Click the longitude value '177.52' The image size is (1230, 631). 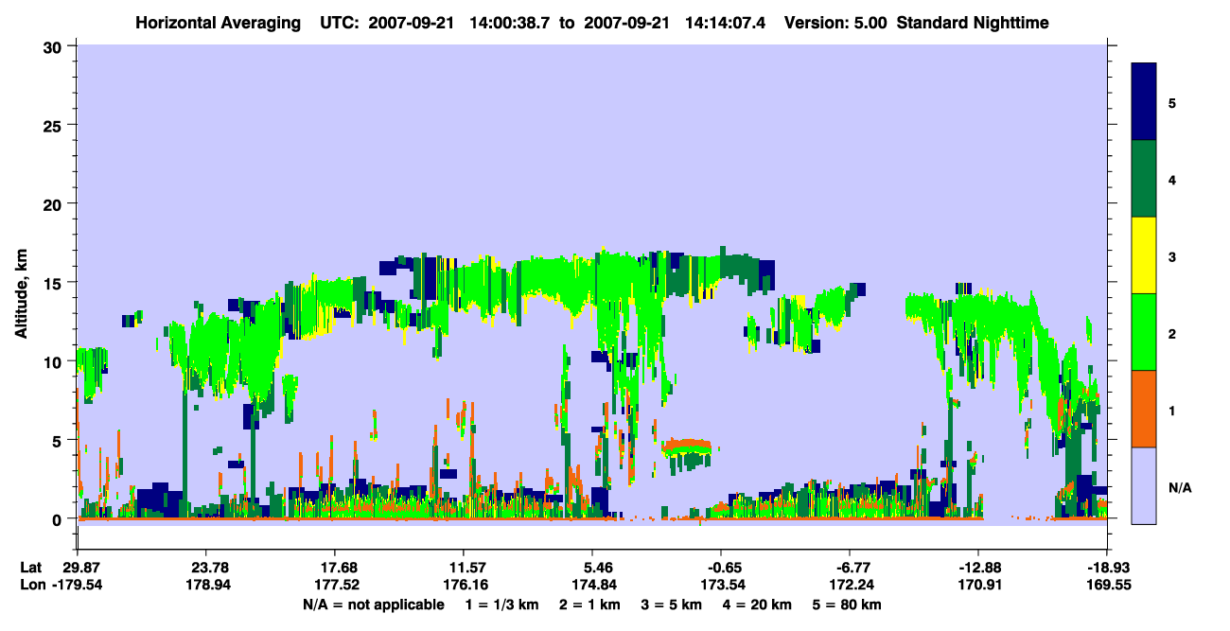click(335, 585)
